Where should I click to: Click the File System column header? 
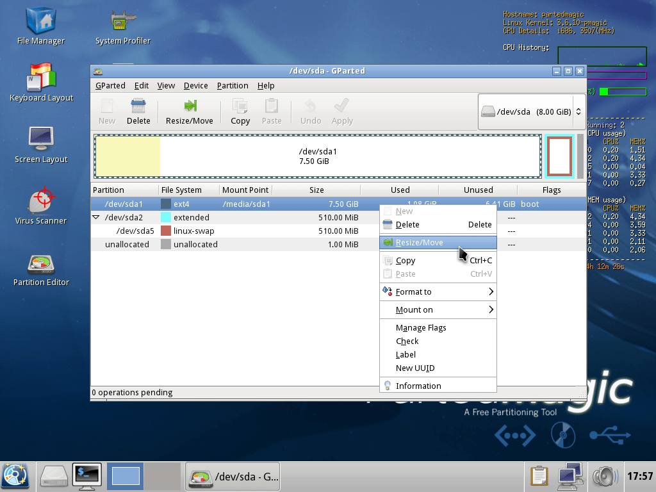pyautogui.click(x=181, y=190)
